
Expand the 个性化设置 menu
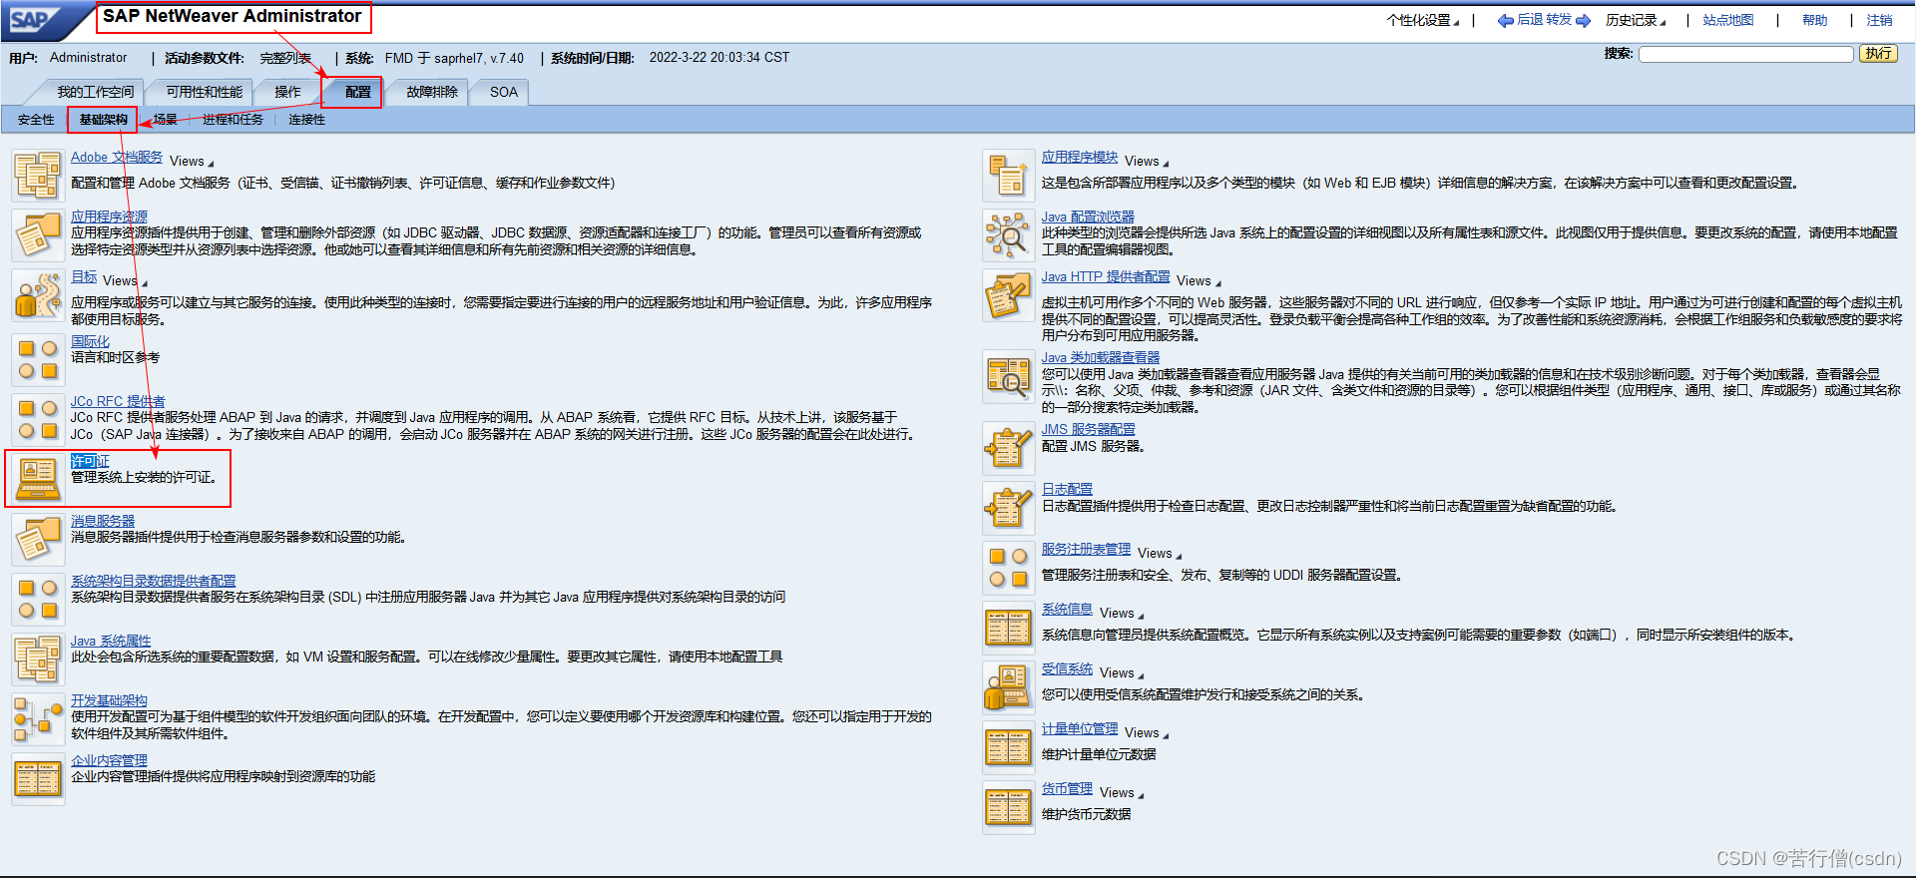1422,21
